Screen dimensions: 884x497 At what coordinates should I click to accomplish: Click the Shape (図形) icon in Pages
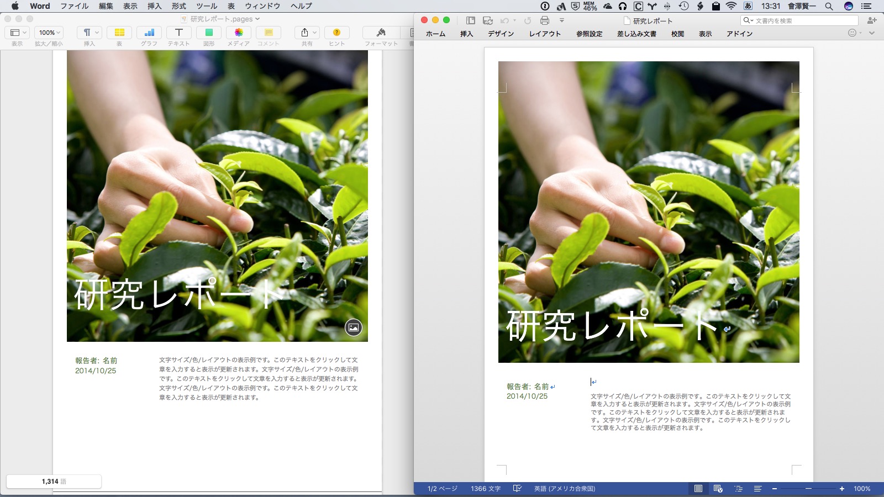(x=208, y=32)
